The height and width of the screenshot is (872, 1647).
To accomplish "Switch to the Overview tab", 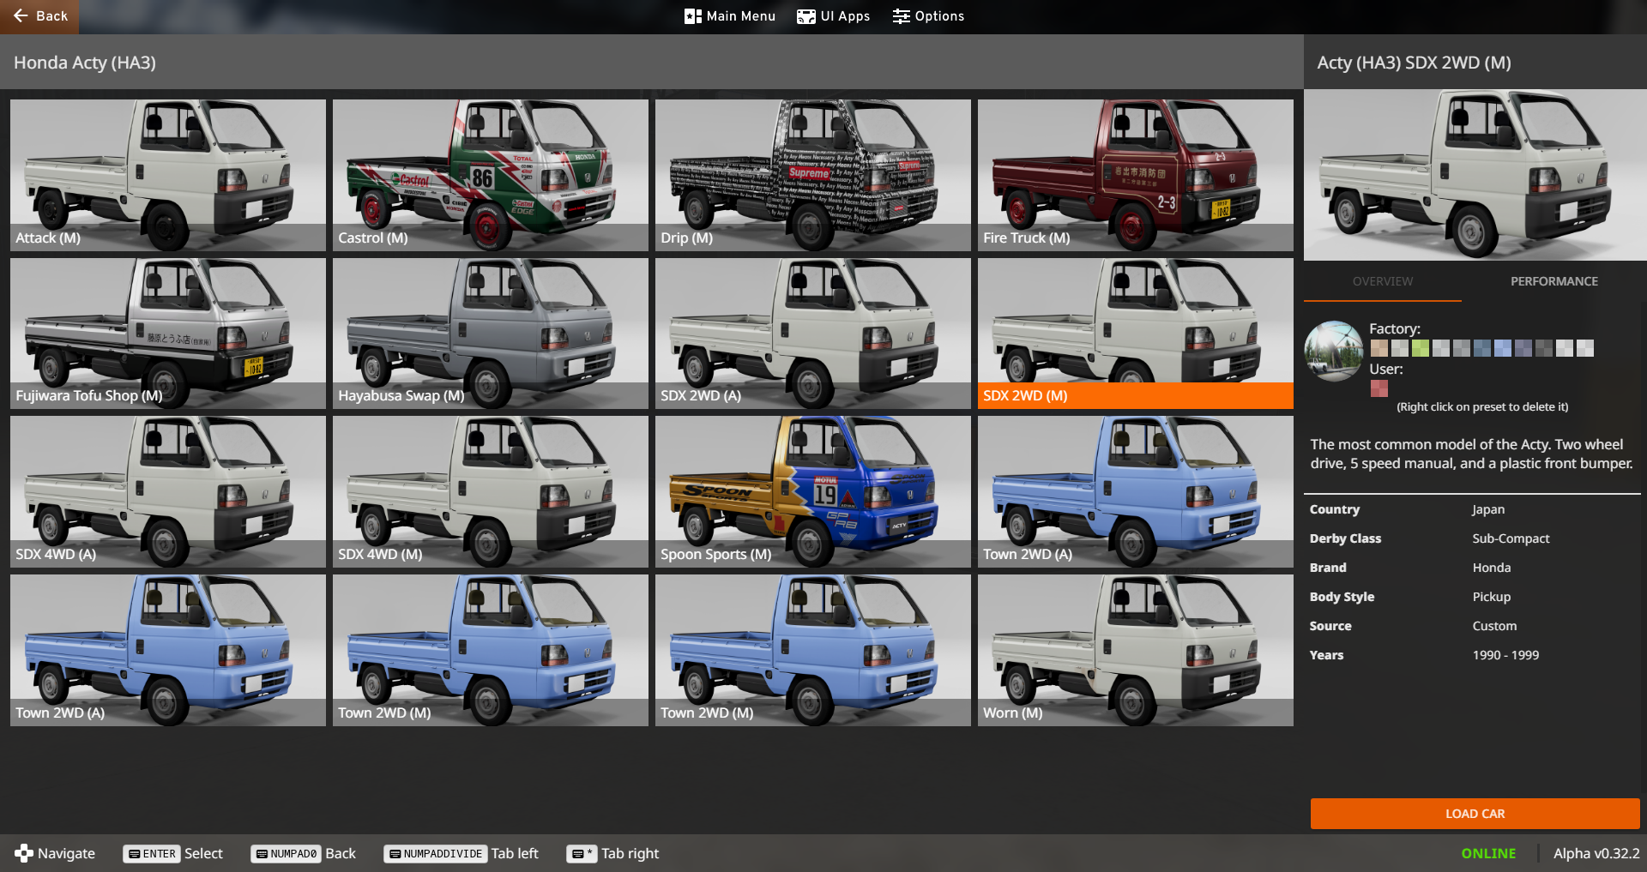I will 1382,281.
